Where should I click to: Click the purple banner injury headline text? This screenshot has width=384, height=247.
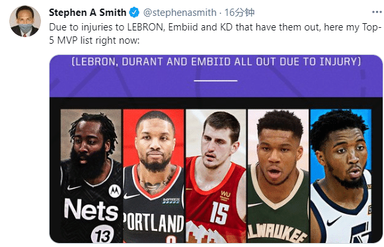[216, 62]
